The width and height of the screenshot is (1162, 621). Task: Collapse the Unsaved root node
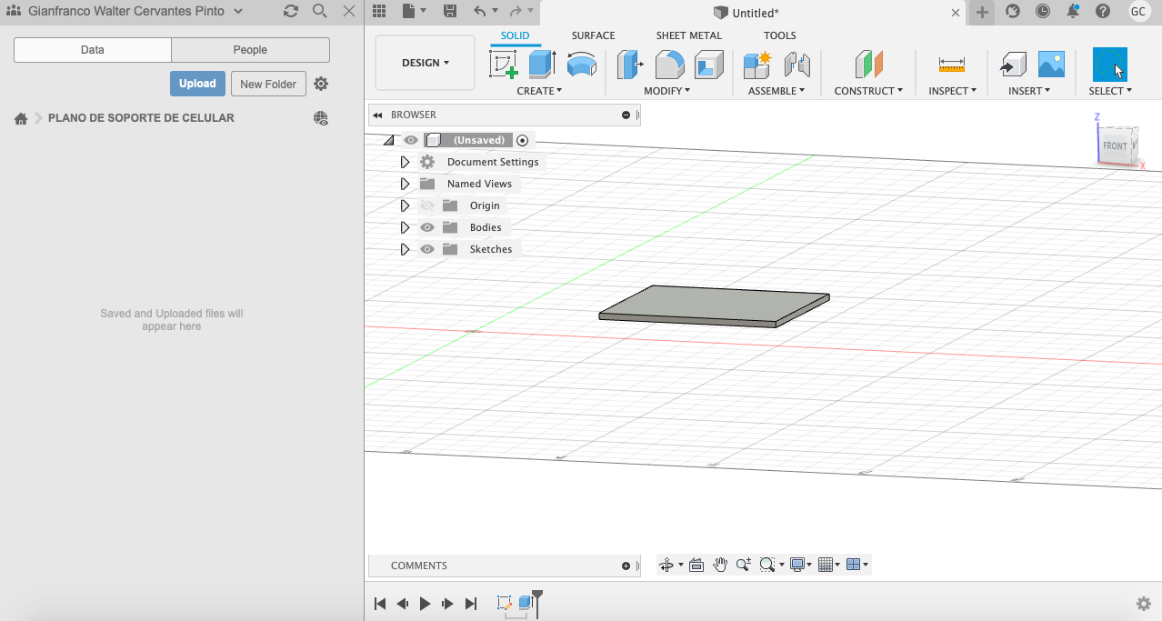(389, 140)
